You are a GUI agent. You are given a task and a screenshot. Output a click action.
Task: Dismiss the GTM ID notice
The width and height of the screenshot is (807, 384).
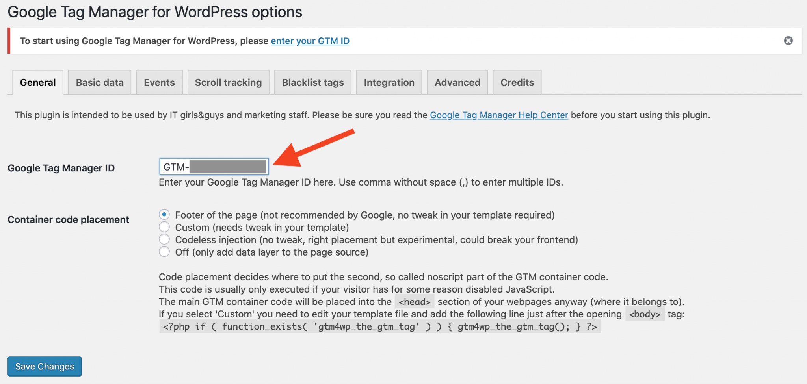point(789,41)
